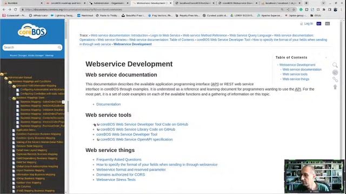Open a new browser tab with the plus icon
Screen dimensions: 346x194
click(306, 3)
